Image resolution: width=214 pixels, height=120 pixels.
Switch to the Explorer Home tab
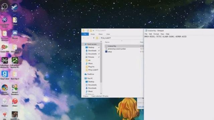[93, 34]
